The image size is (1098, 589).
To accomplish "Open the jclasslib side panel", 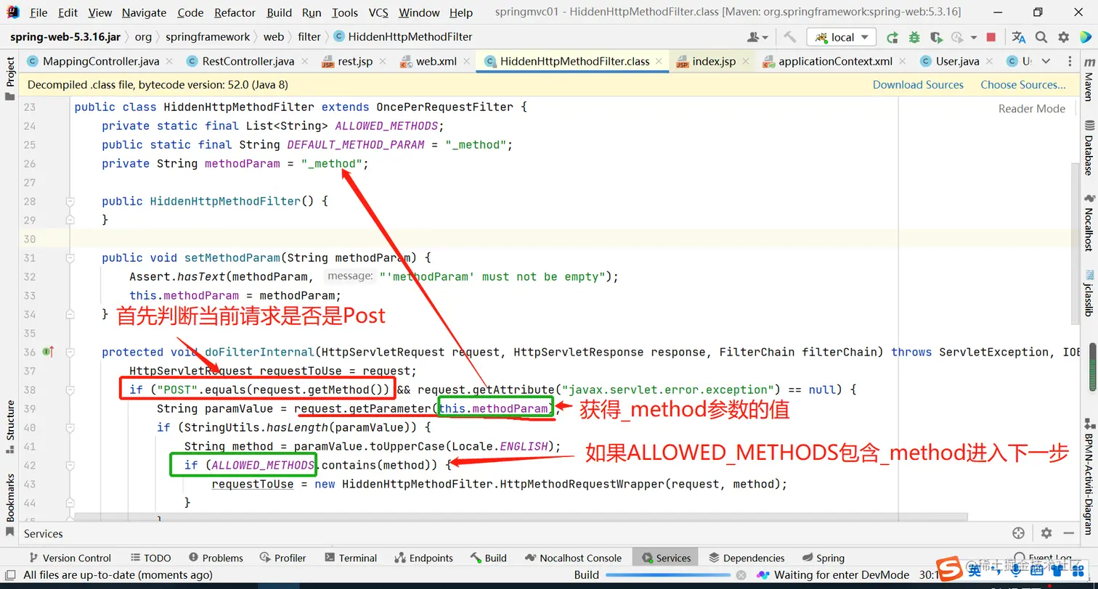I will click(x=1089, y=294).
